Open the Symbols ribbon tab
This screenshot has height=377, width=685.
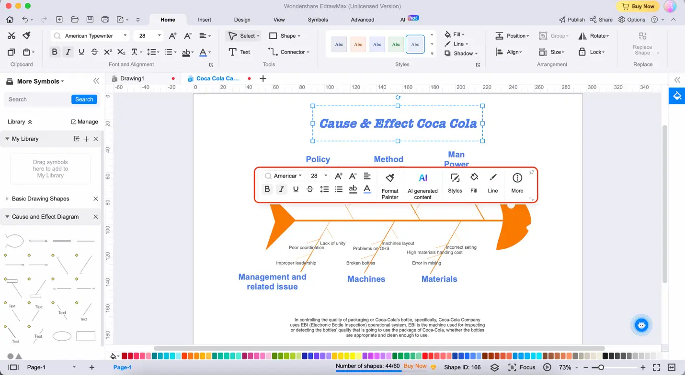click(318, 20)
